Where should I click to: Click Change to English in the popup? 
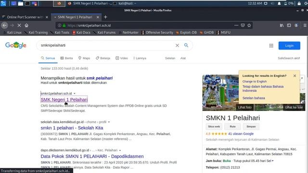point(255,81)
